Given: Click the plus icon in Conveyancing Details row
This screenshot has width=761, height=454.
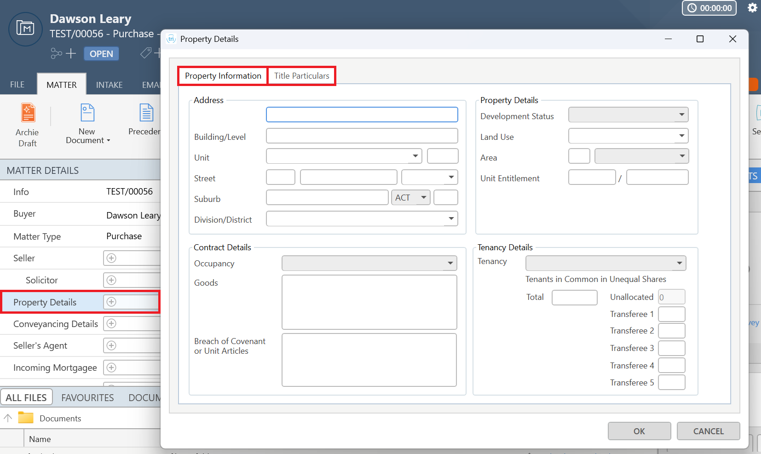Looking at the screenshot, I should click(x=111, y=323).
